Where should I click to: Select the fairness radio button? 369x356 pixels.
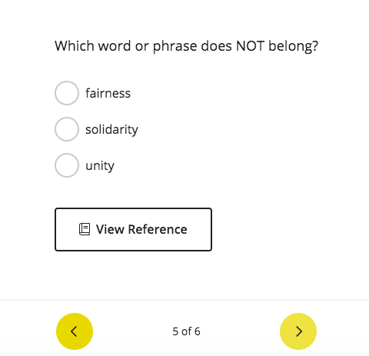point(67,93)
